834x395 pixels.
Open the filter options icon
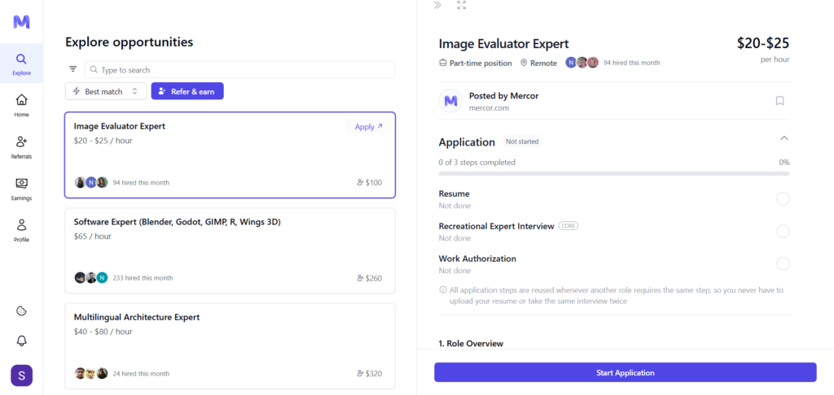(x=73, y=70)
